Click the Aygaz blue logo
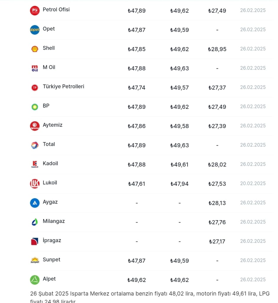 [x=35, y=203]
